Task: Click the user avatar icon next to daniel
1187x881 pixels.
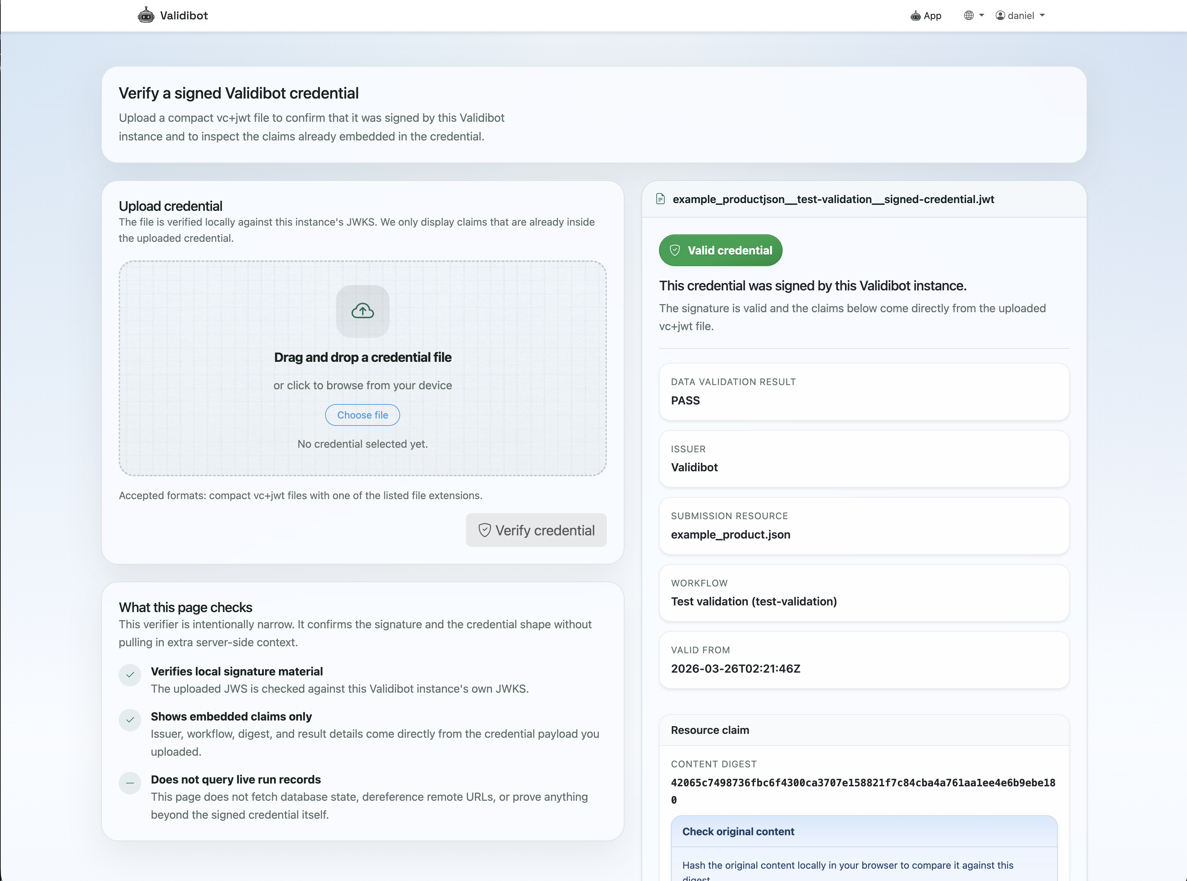Action: tap(1001, 15)
